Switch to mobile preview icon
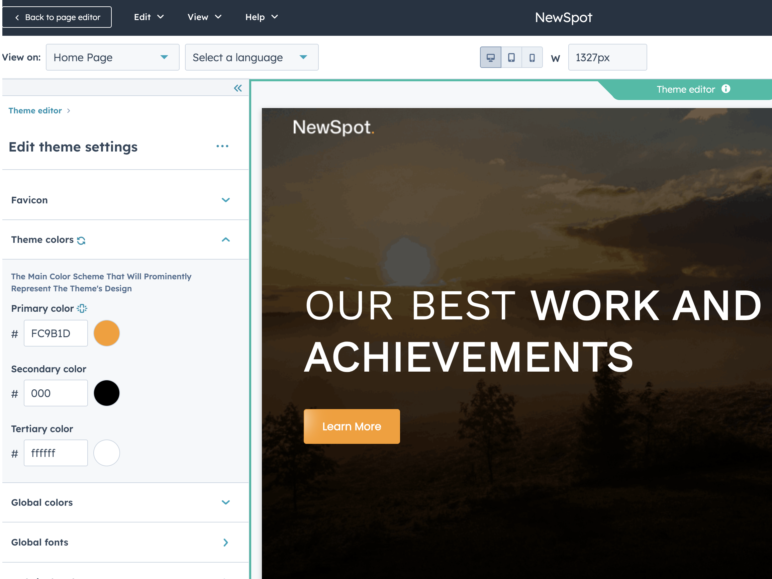Viewport: 772px width, 579px height. click(x=532, y=58)
